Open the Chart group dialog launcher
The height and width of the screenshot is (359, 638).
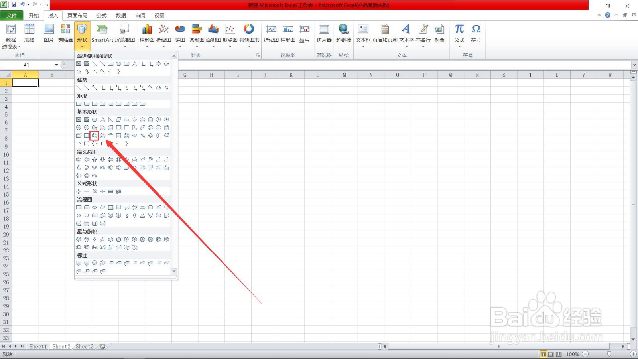point(258,55)
